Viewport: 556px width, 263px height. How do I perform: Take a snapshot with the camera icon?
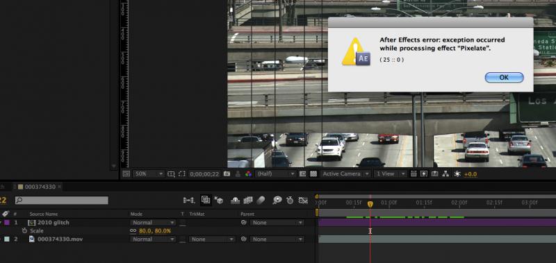227,173
